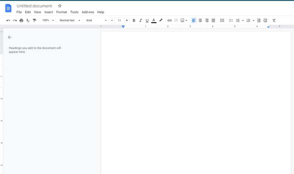
Task: Click the font size field showing 11
Action: point(119,20)
